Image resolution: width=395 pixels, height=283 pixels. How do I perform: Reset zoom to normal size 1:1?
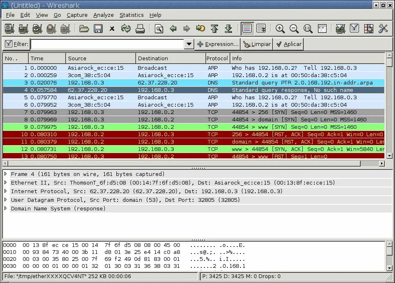pyautogui.click(x=308, y=28)
